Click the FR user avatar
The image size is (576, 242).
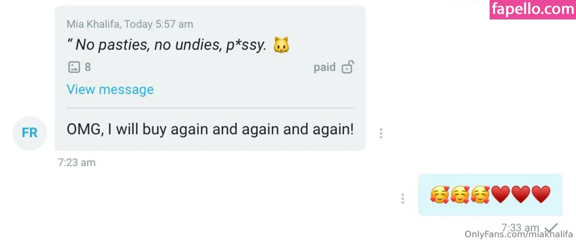point(30,133)
